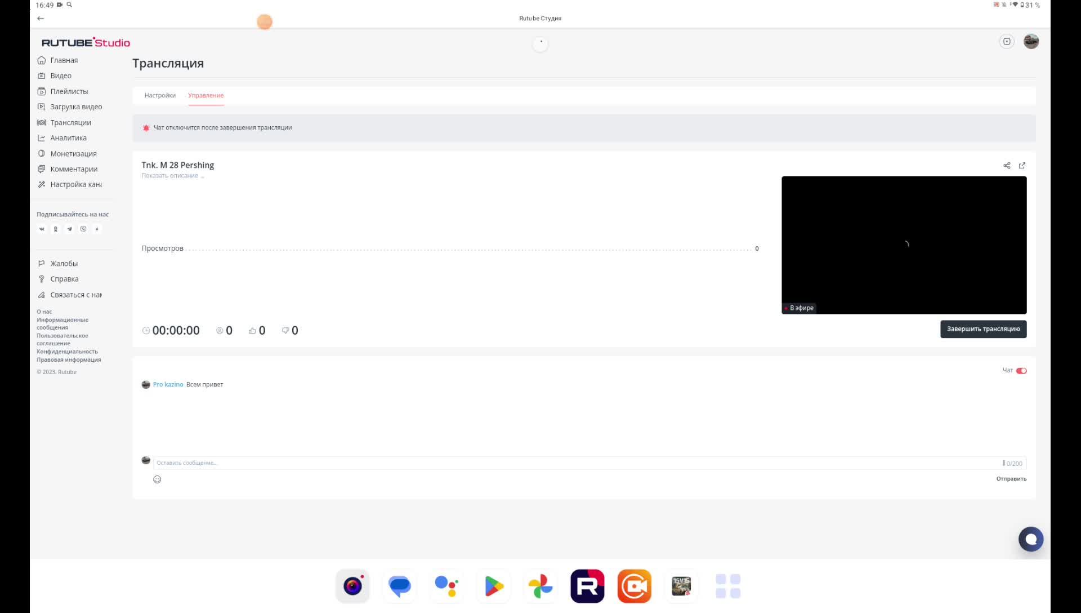Click the Telegram social icon
Viewport: 1081px width, 613px height.
[69, 229]
